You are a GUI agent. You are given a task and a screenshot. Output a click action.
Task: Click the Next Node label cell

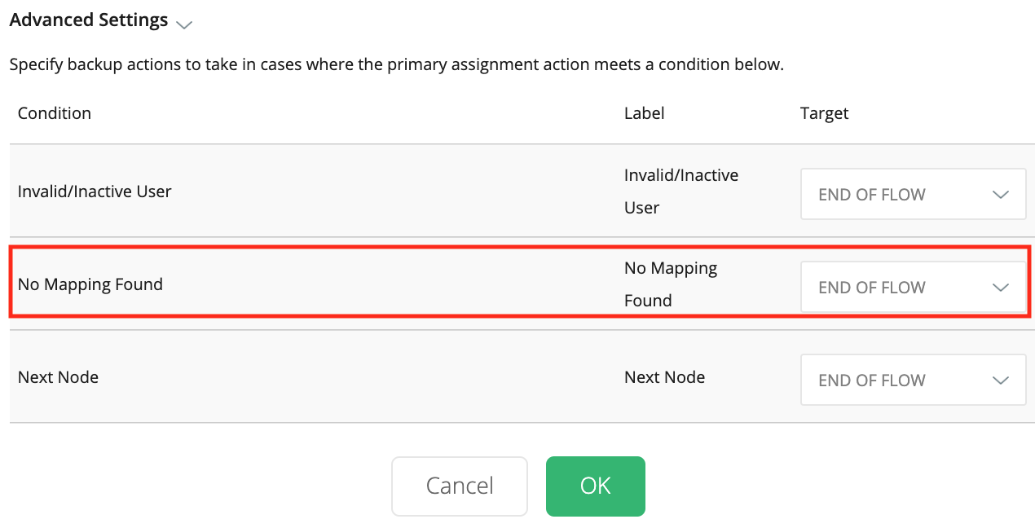click(664, 377)
